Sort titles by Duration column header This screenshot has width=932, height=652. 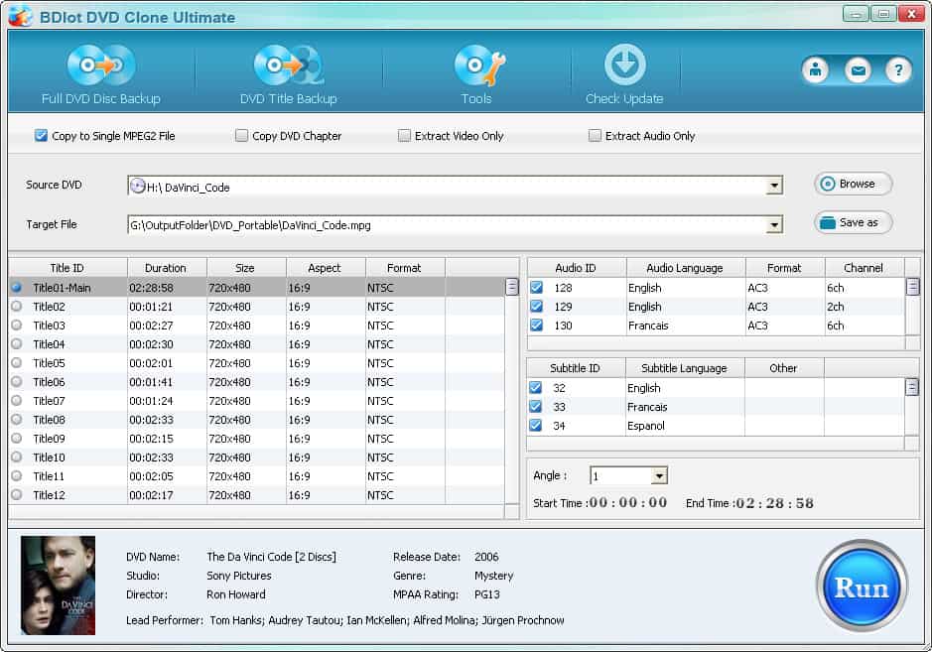tap(166, 268)
